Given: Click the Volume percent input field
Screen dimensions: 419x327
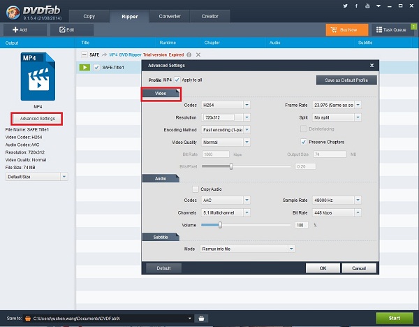Looking at the screenshot, I should coord(302,225).
